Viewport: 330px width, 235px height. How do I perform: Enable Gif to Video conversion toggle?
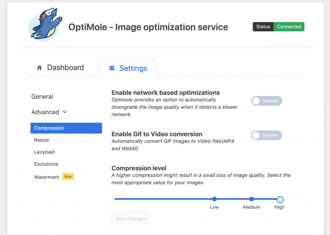click(x=267, y=135)
